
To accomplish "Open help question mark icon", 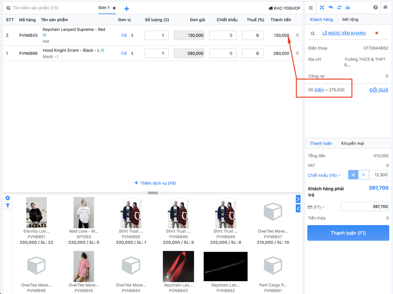I will (376, 7).
